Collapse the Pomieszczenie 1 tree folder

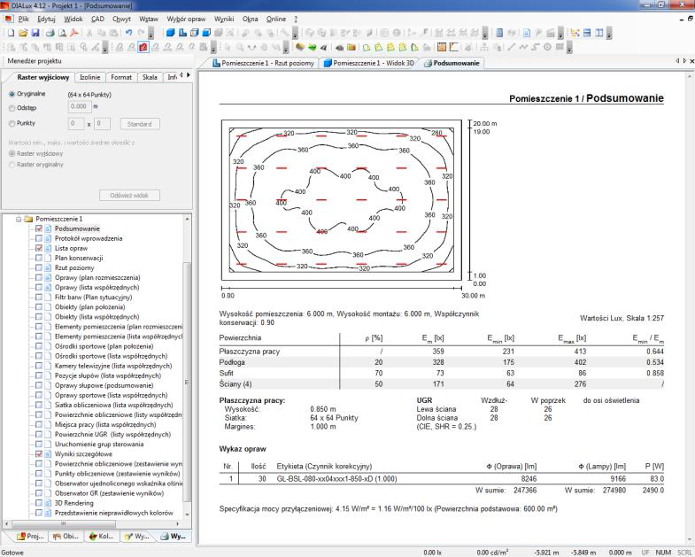(x=19, y=219)
